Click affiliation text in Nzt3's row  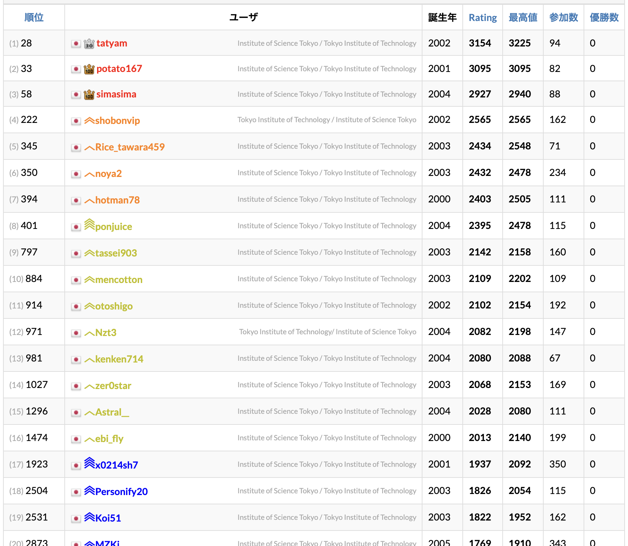328,332
